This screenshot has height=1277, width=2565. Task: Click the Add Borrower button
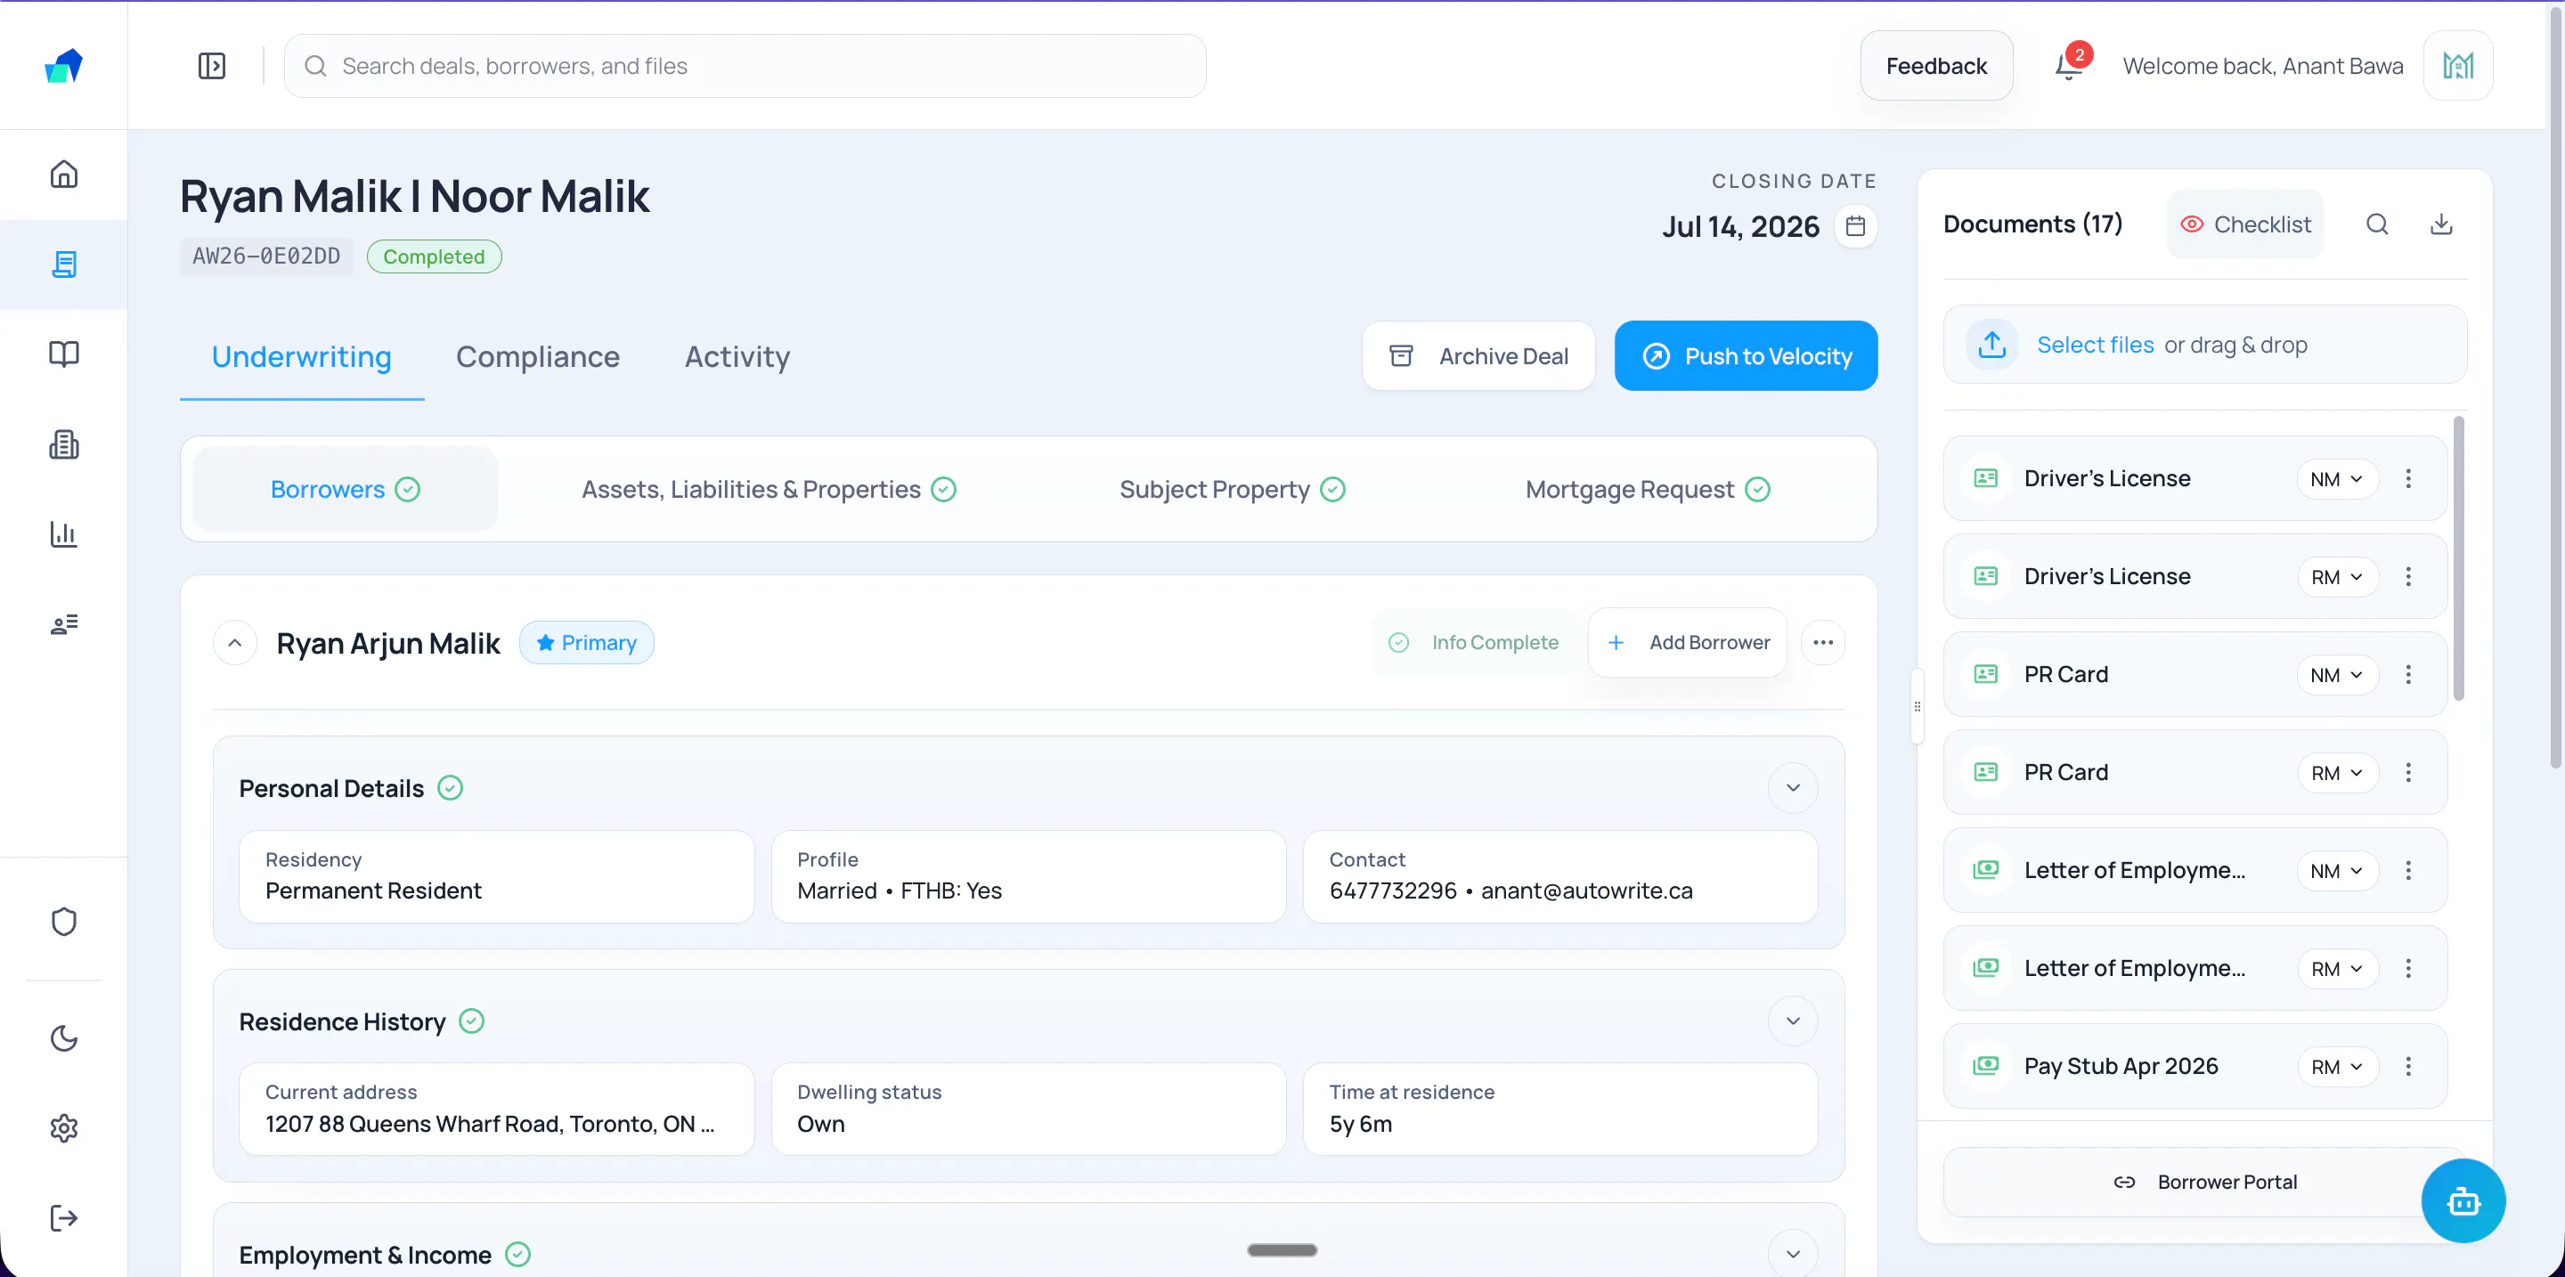pos(1688,643)
